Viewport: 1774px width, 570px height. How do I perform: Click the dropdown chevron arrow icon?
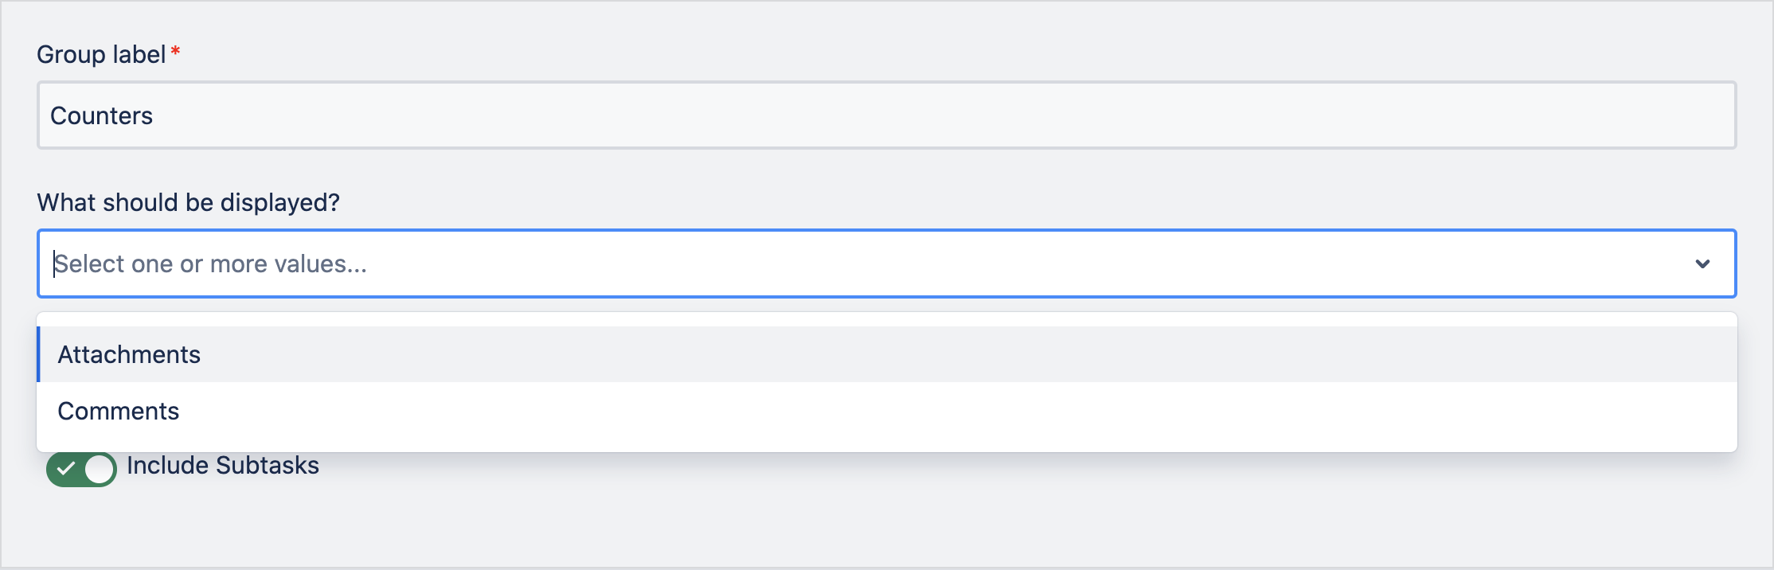(x=1702, y=264)
